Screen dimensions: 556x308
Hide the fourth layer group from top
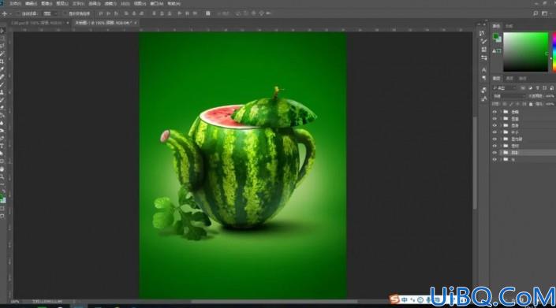[x=494, y=132]
